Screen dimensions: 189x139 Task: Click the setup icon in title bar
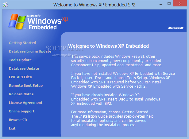point(6,5)
